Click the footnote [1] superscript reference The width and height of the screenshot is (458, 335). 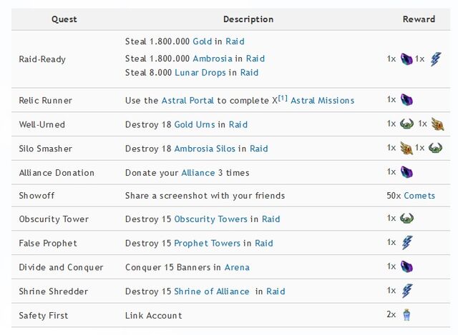[x=283, y=98]
